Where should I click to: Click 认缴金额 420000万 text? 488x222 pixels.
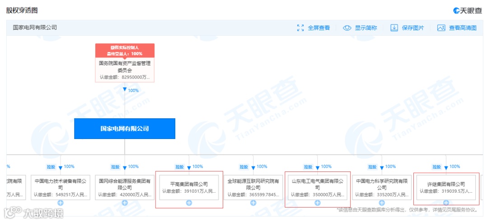(x=125, y=195)
